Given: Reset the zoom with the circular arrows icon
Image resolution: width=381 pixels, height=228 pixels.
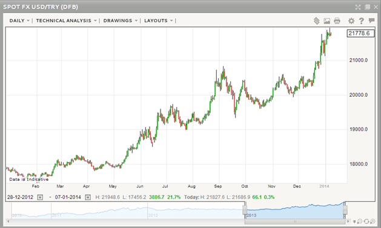Looking at the screenshot, I should [x=366, y=221].
